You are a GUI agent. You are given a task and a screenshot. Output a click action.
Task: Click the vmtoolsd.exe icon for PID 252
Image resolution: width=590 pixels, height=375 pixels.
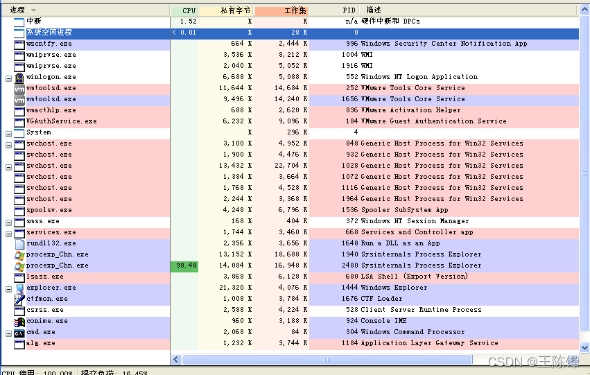coord(19,89)
